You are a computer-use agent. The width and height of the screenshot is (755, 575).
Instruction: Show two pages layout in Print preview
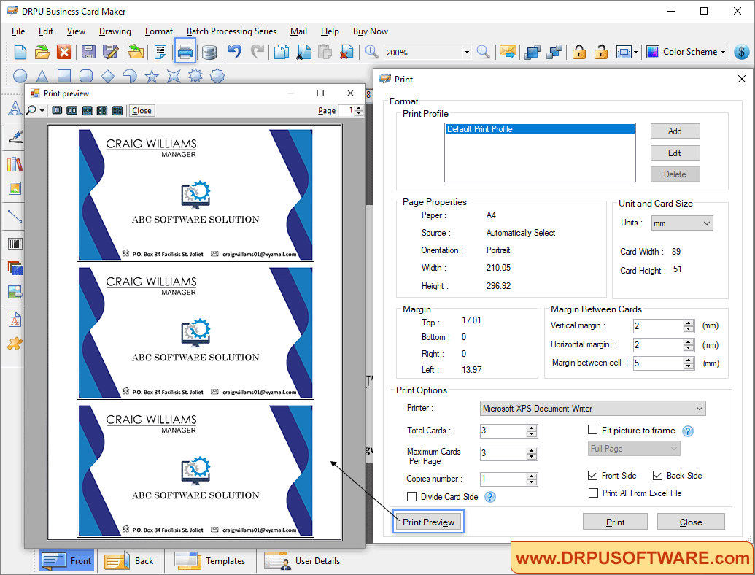tap(71, 110)
